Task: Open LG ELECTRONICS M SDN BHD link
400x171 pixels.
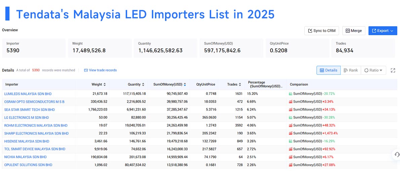Action: tap(27, 117)
